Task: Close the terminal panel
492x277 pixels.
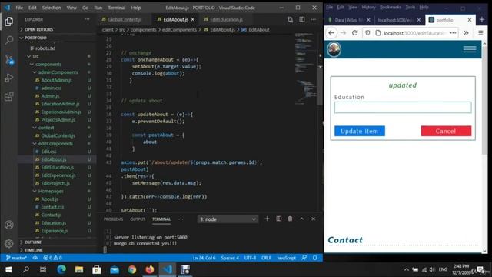Action: coord(313,219)
